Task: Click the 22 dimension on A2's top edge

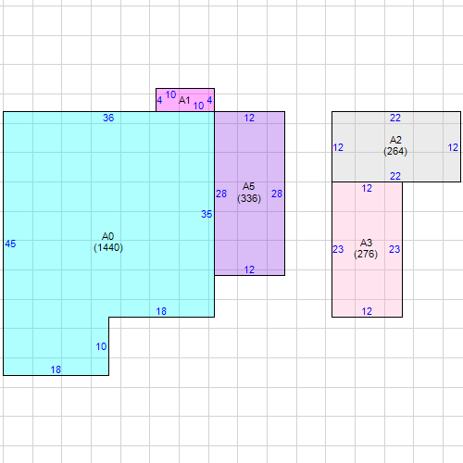Action: point(395,118)
